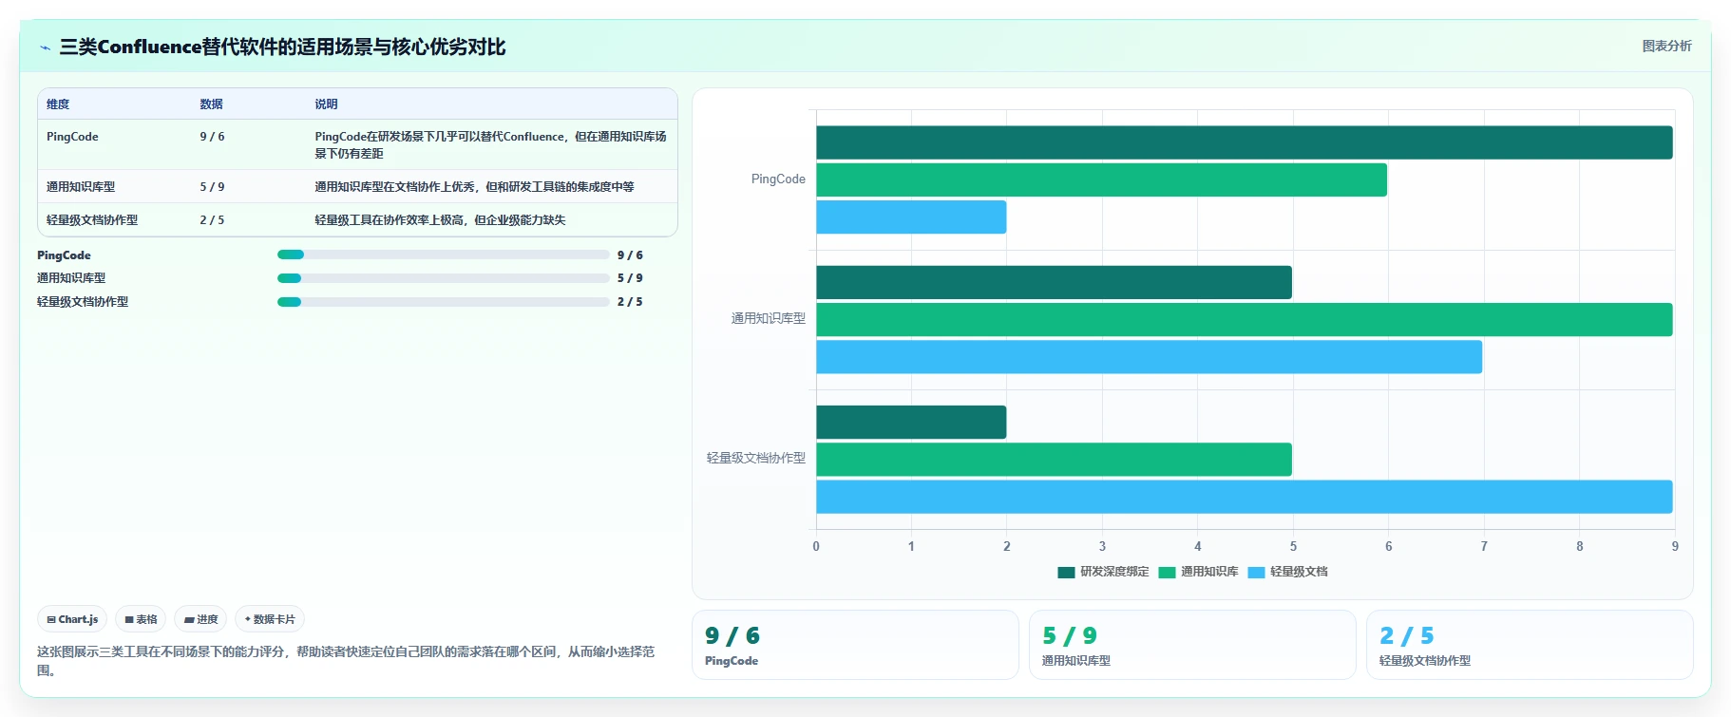The height and width of the screenshot is (717, 1731).
Task: Click the 进度 tag chip
Action: [200, 619]
